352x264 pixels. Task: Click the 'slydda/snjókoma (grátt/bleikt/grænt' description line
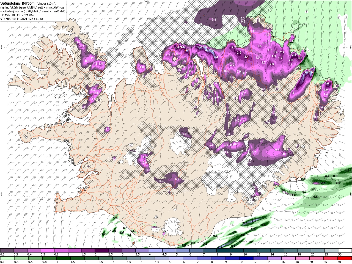click(x=32, y=11)
